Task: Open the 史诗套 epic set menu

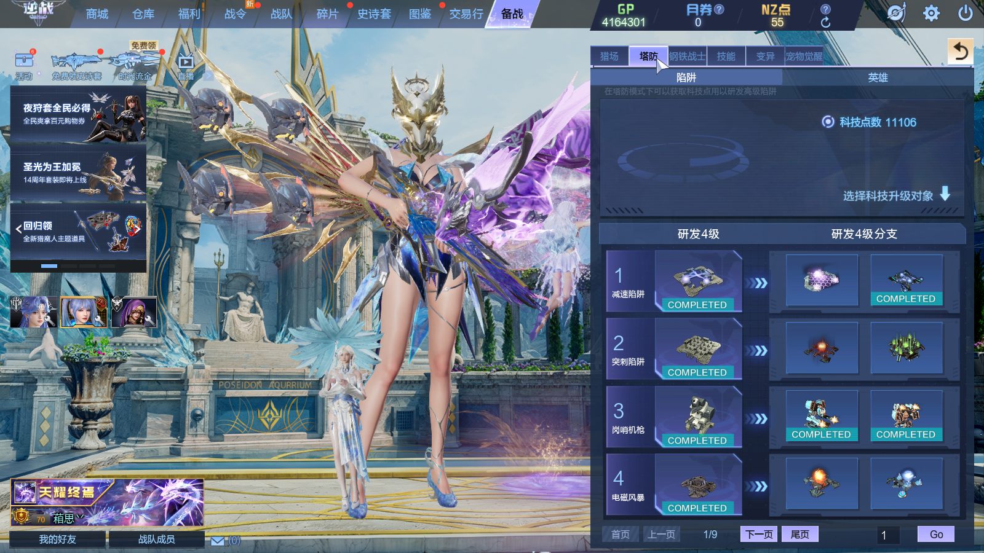Action: coord(374,14)
